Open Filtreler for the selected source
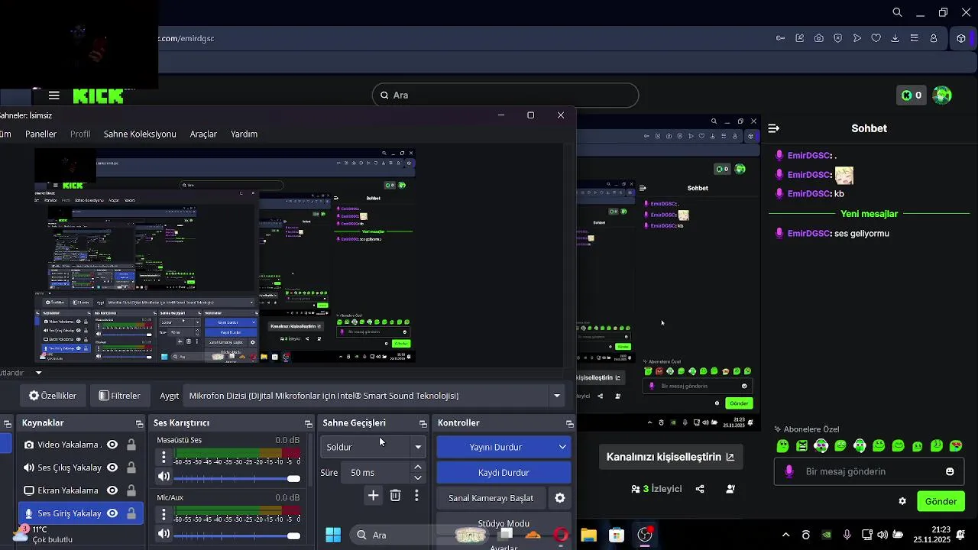Screen dimensions: 978x550 pyautogui.click(x=120, y=396)
